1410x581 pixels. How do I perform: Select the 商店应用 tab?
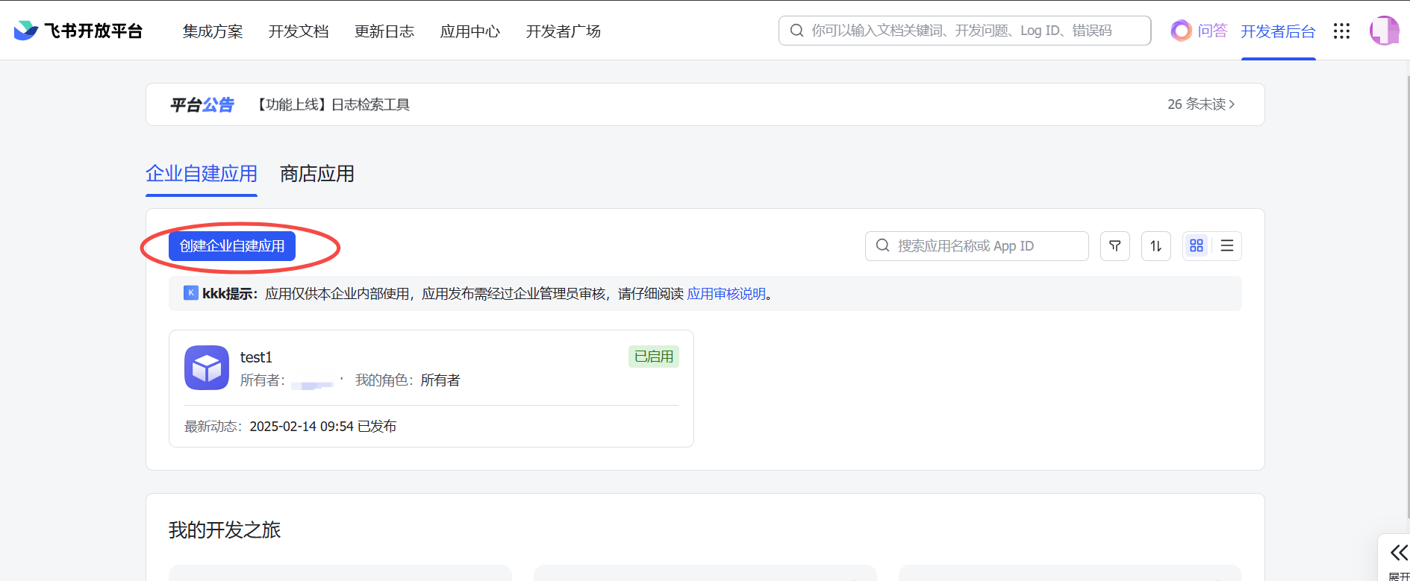[316, 174]
